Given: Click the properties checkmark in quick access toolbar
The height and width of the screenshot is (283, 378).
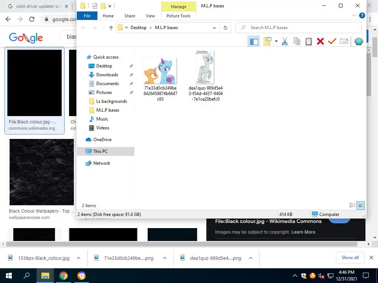Looking at the screenshot, I should point(95,6).
